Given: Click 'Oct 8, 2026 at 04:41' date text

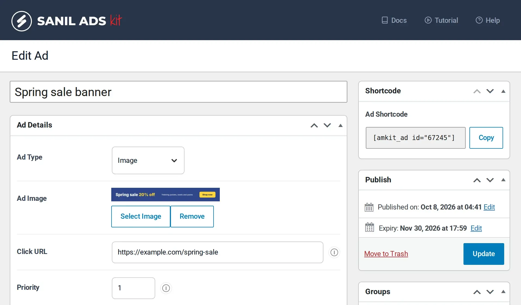Looking at the screenshot, I should tap(451, 207).
